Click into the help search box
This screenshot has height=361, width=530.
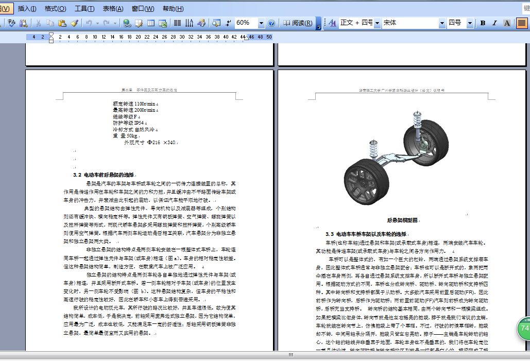tap(526, 8)
